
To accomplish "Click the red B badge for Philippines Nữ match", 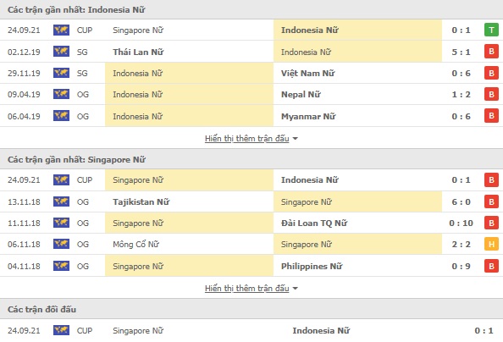I will coord(491,266).
